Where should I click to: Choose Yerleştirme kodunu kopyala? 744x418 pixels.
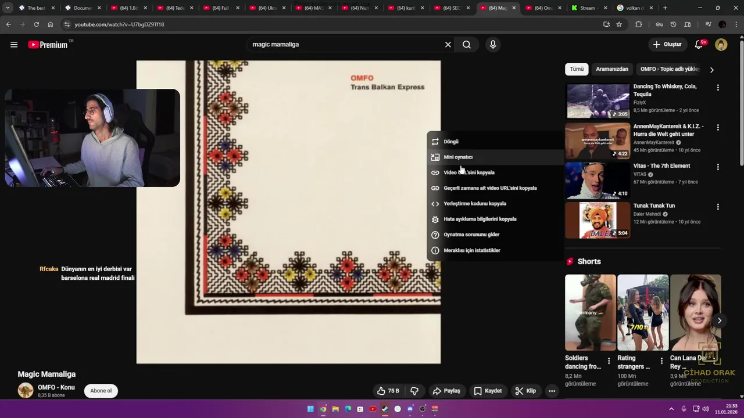coord(495,204)
